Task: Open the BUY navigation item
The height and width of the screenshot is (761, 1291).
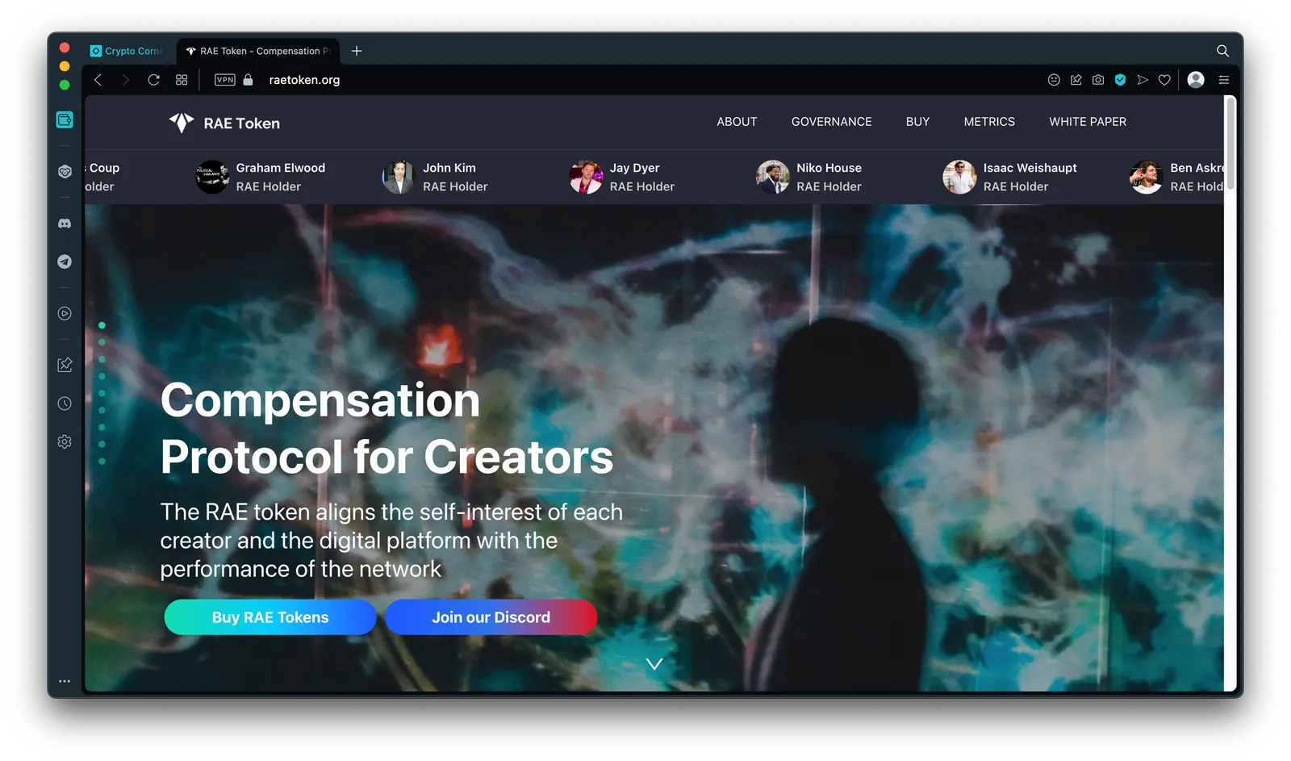Action: (917, 122)
